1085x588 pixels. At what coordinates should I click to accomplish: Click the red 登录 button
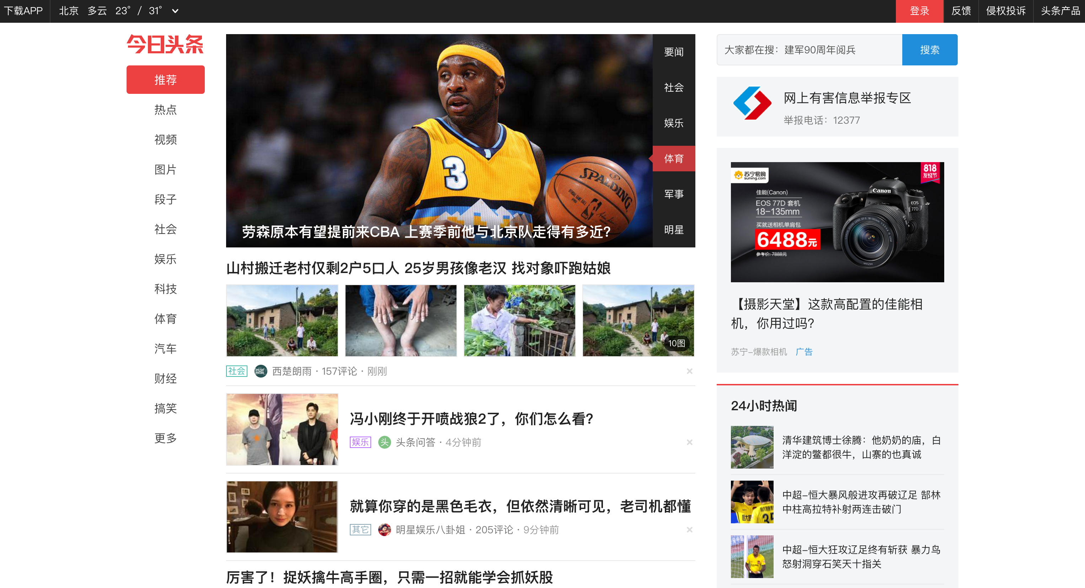(x=919, y=11)
